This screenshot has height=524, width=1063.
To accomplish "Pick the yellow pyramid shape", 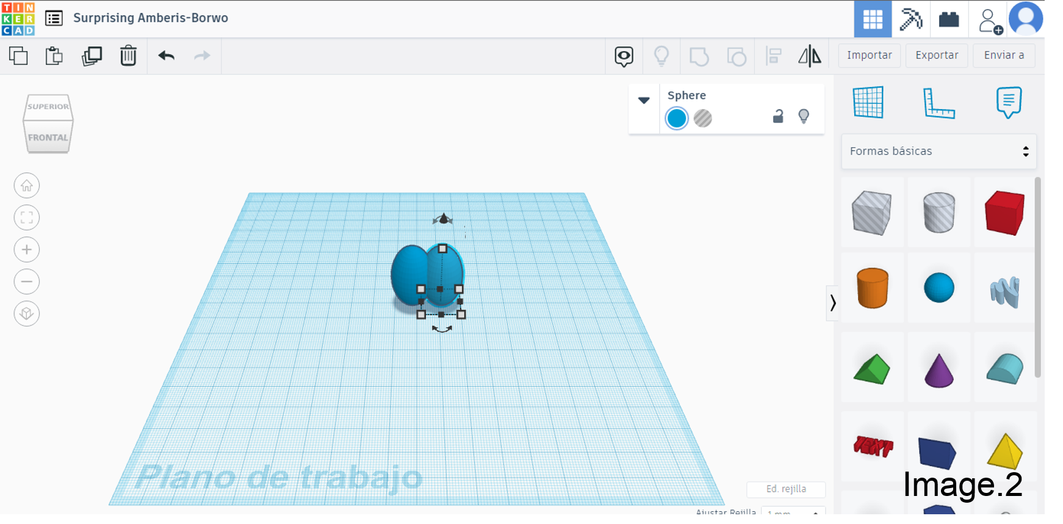I will (x=1004, y=451).
